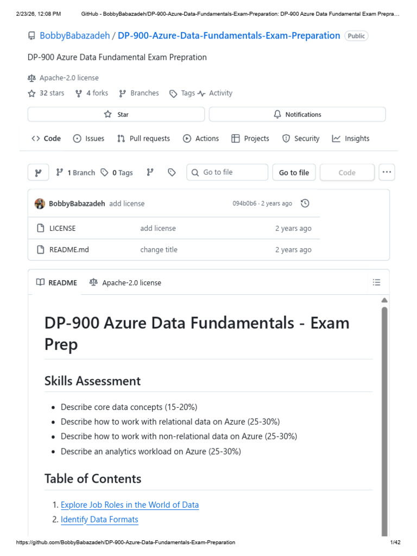The width and height of the screenshot is (417, 556).
Task: Select the Apache-2.0 license tab in viewer
Action: click(x=125, y=282)
